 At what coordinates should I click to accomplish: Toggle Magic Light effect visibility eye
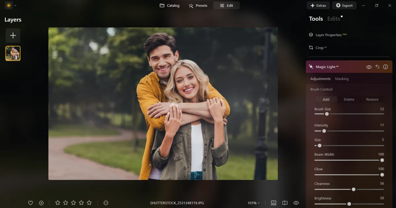(369, 66)
